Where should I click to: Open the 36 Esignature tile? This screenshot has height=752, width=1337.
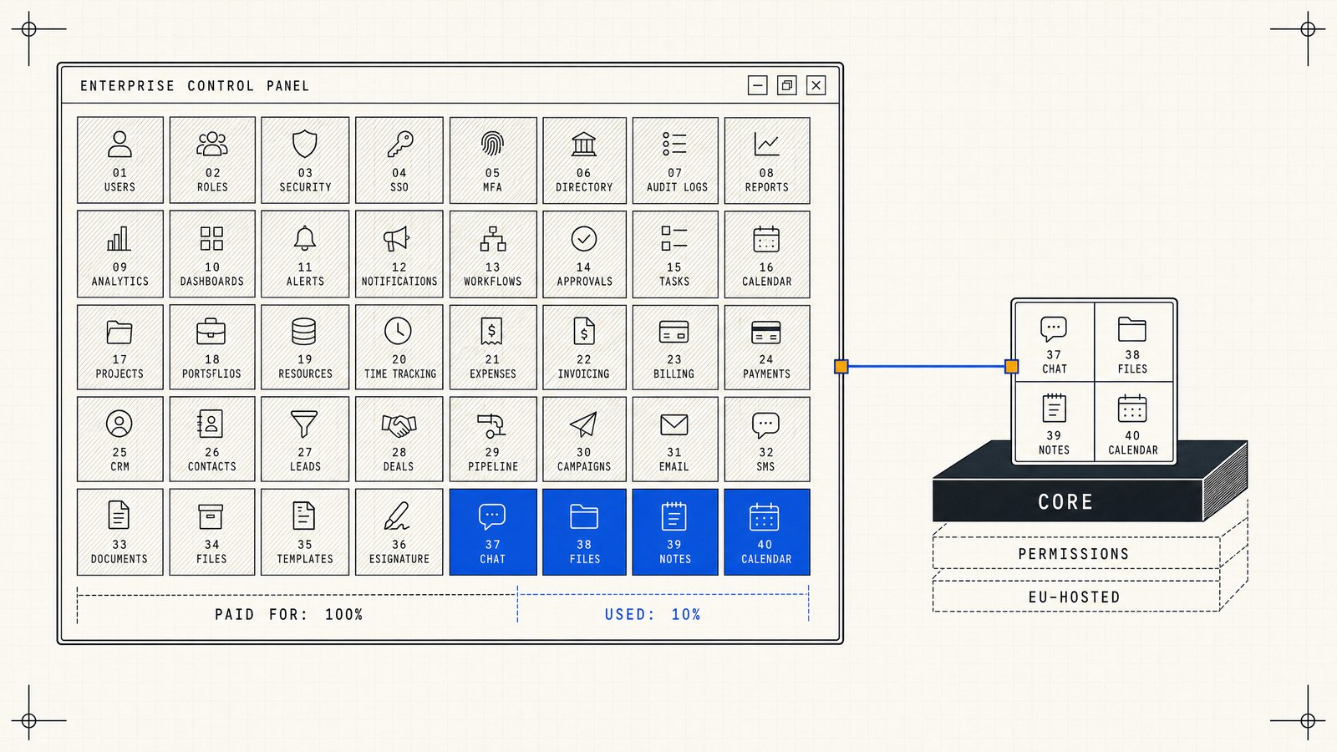tap(399, 532)
